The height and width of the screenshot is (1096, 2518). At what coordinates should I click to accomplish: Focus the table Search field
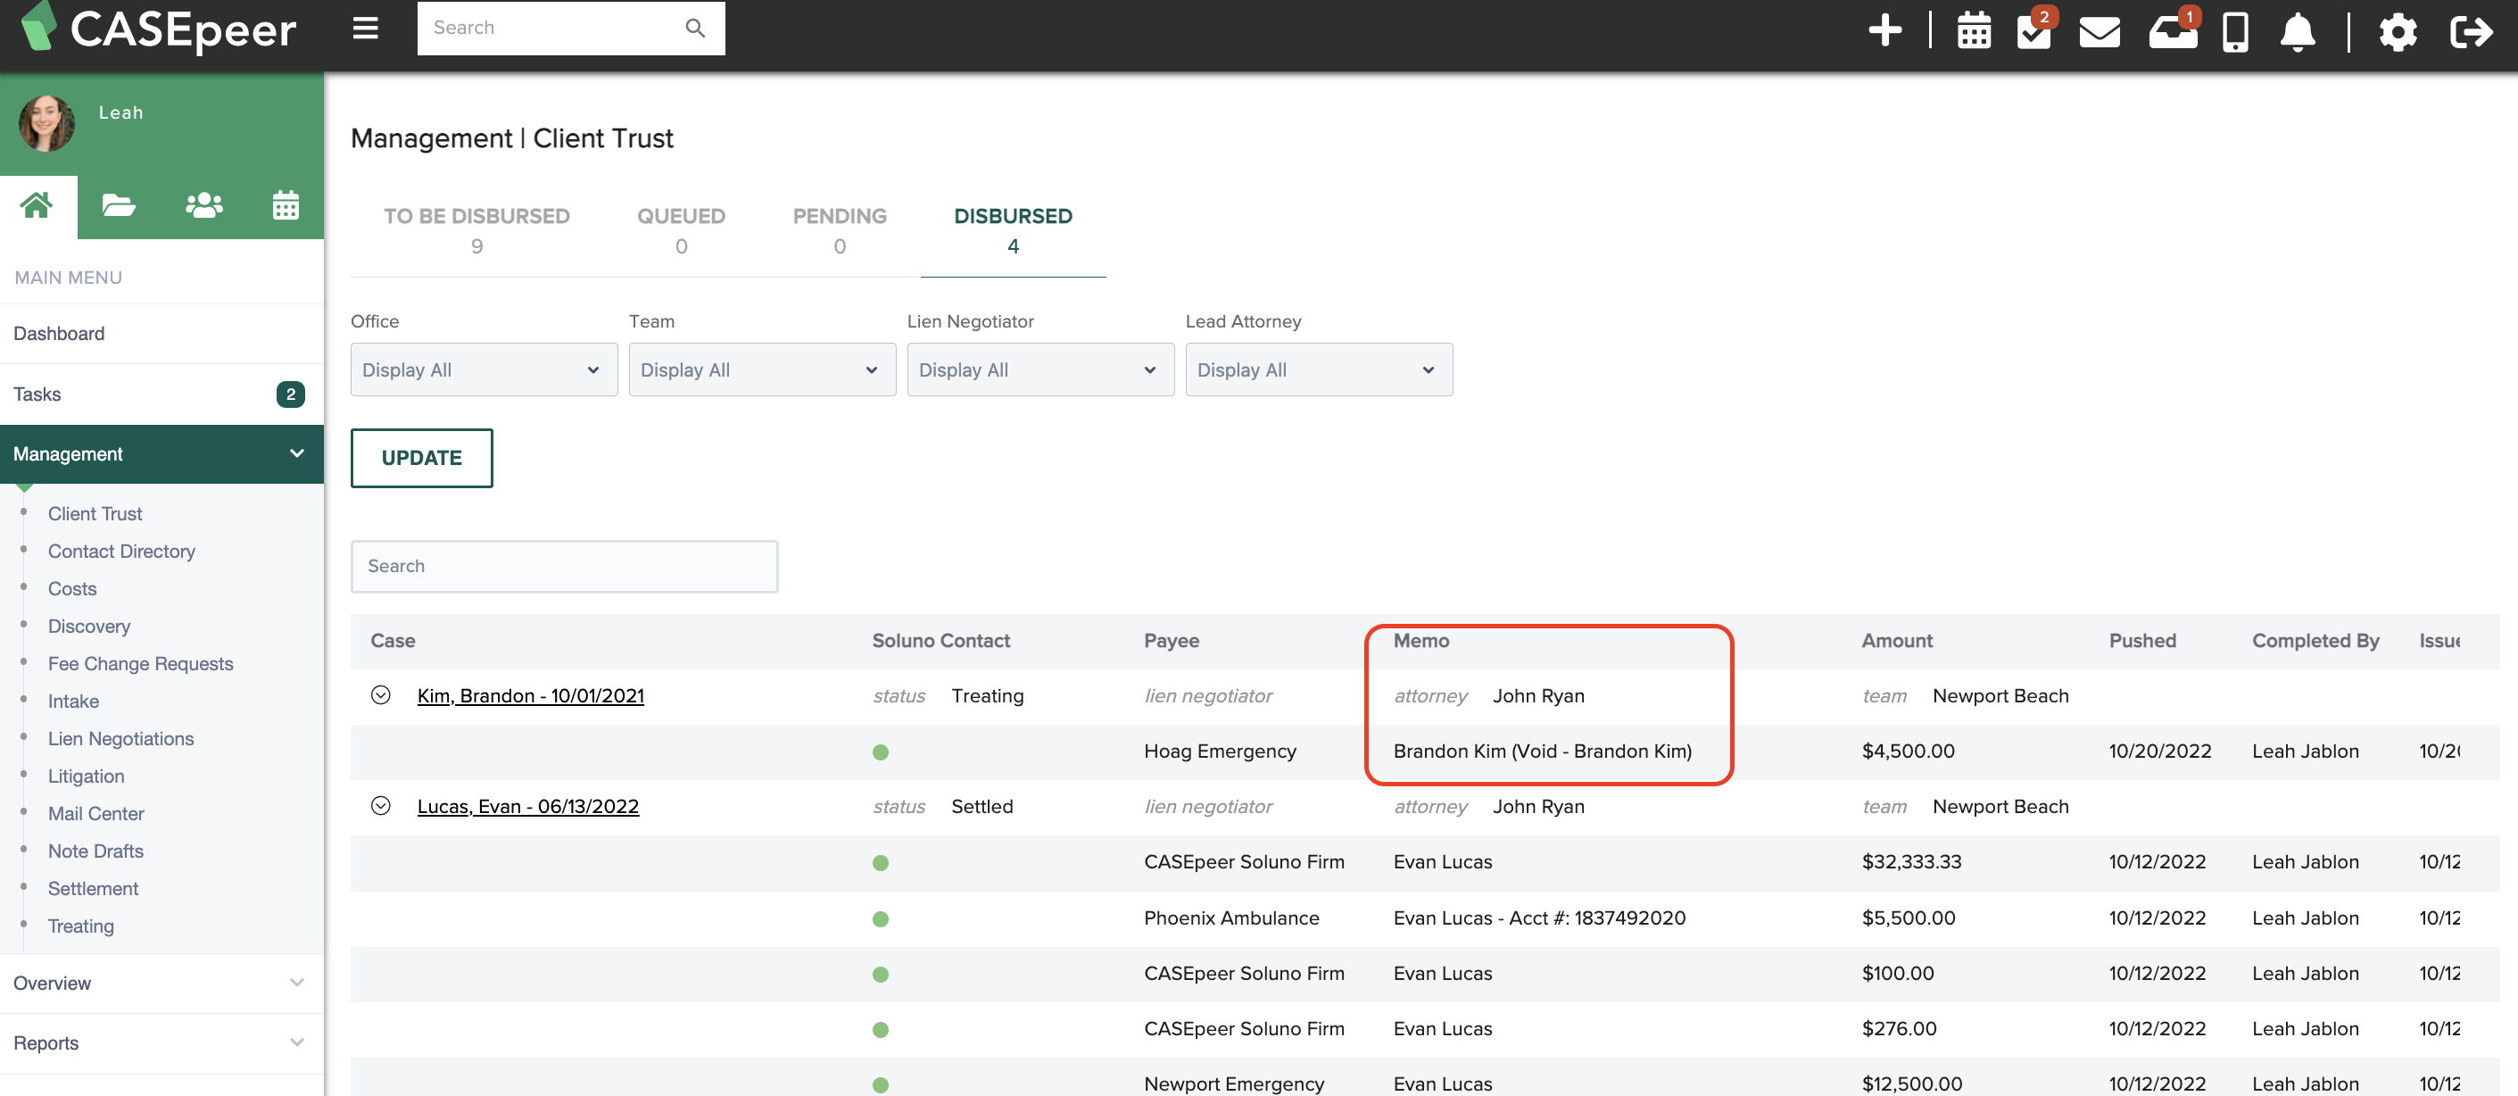click(564, 566)
